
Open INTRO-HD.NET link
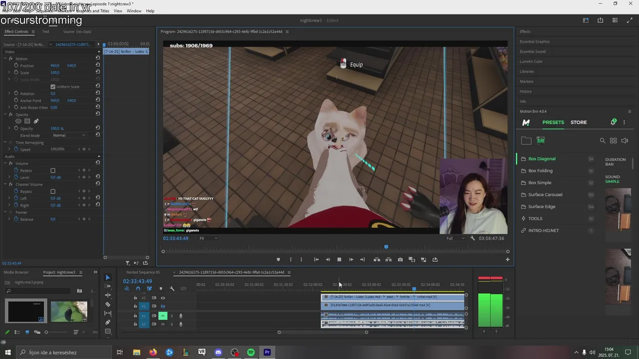543,230
